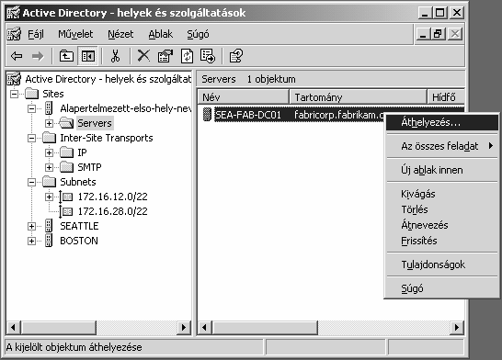The height and width of the screenshot is (360, 502).
Task: Choose Új ablak innen in context menu
Action: coord(442,170)
